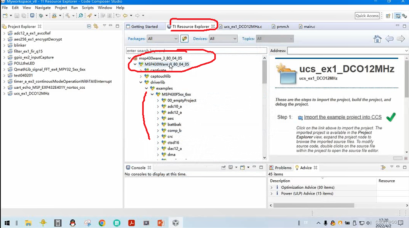Image resolution: width=409 pixels, height=228 pixels.
Task: Collapse the MSP430F5xx_6xx tree node
Action: pos(152,94)
